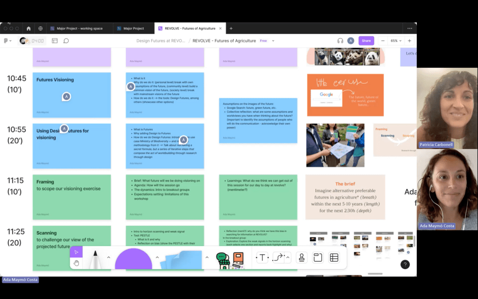Click the purple Share button
The image size is (478, 299).
point(366,41)
